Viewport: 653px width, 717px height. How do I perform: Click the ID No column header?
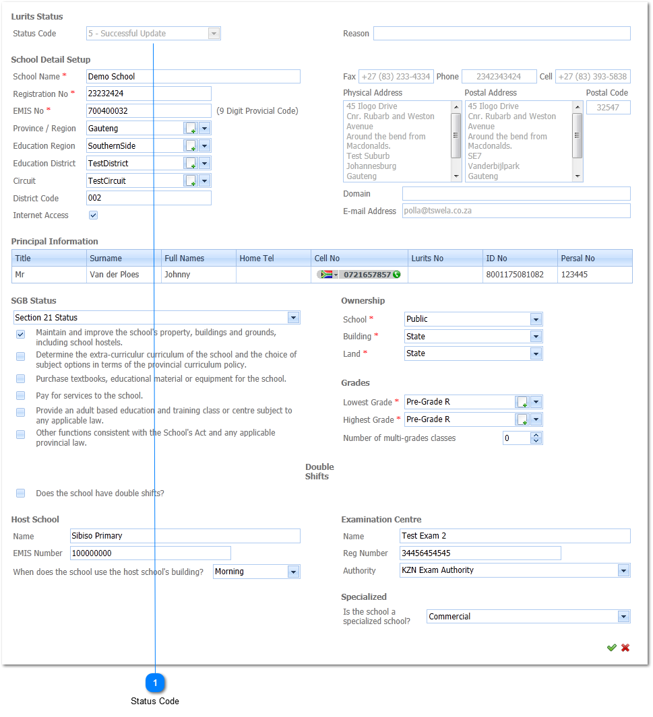click(520, 258)
